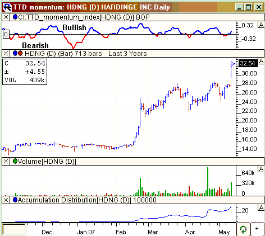Maximize the TTD momentum chart window
The height and width of the screenshot is (236, 265).
[x=249, y=7]
